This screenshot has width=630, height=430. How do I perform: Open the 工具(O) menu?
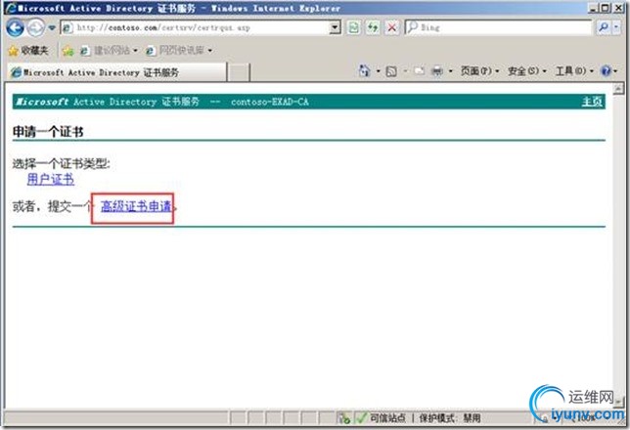574,71
